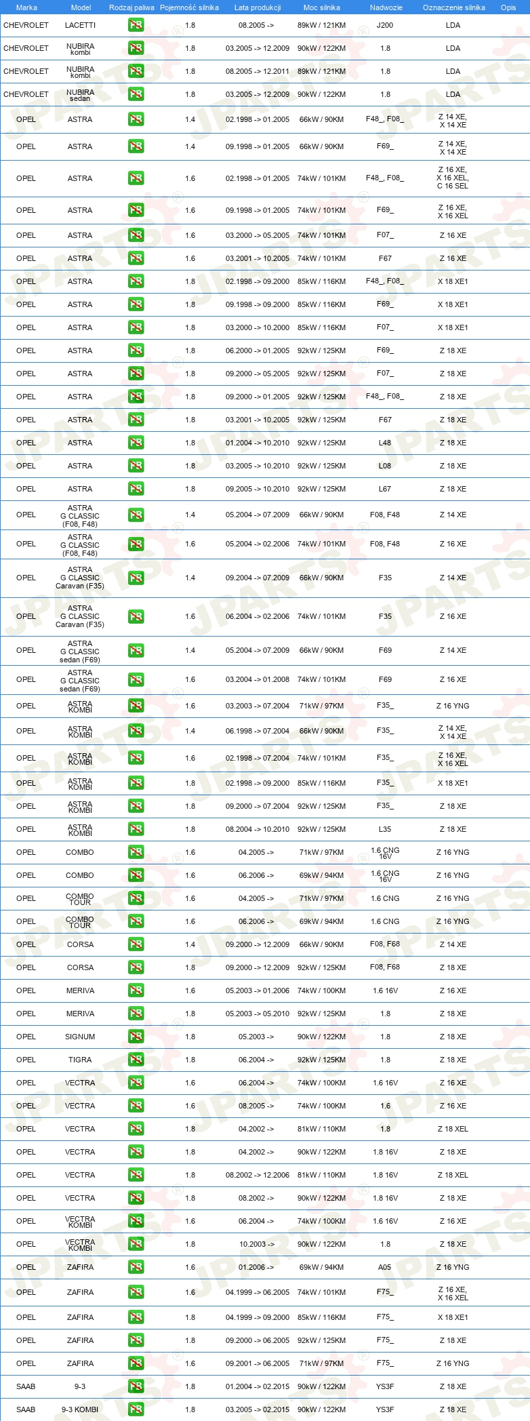Screen dimensions: 530x1421
Task: Click the fuel type icon in the CHEVROLET LACETTI row
Action: (x=136, y=25)
